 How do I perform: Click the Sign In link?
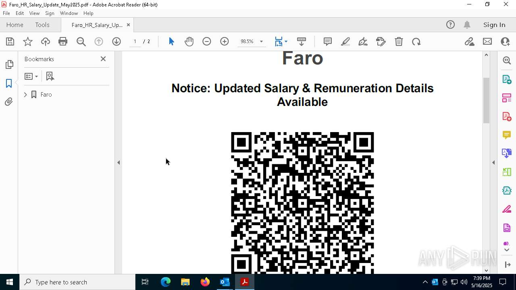coord(494,25)
